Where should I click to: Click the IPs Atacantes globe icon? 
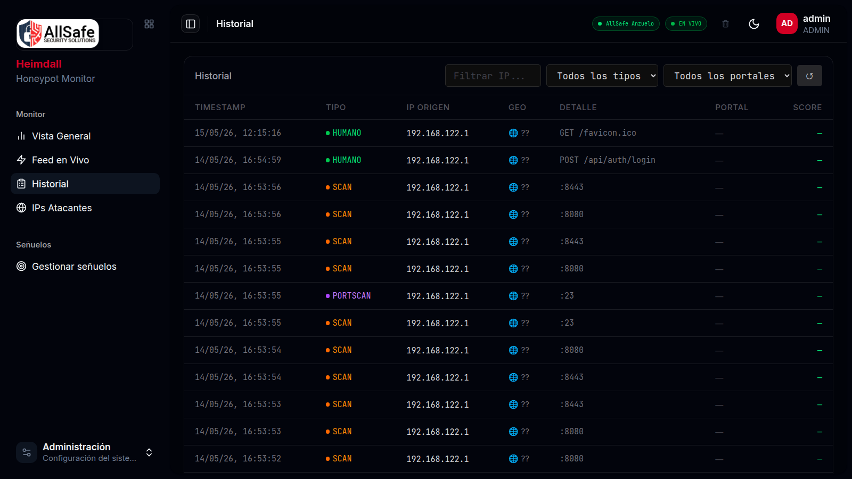tap(21, 208)
